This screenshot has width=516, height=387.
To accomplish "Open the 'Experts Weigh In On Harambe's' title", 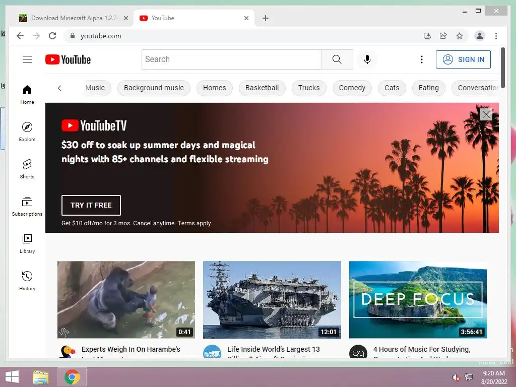I will (x=131, y=349).
